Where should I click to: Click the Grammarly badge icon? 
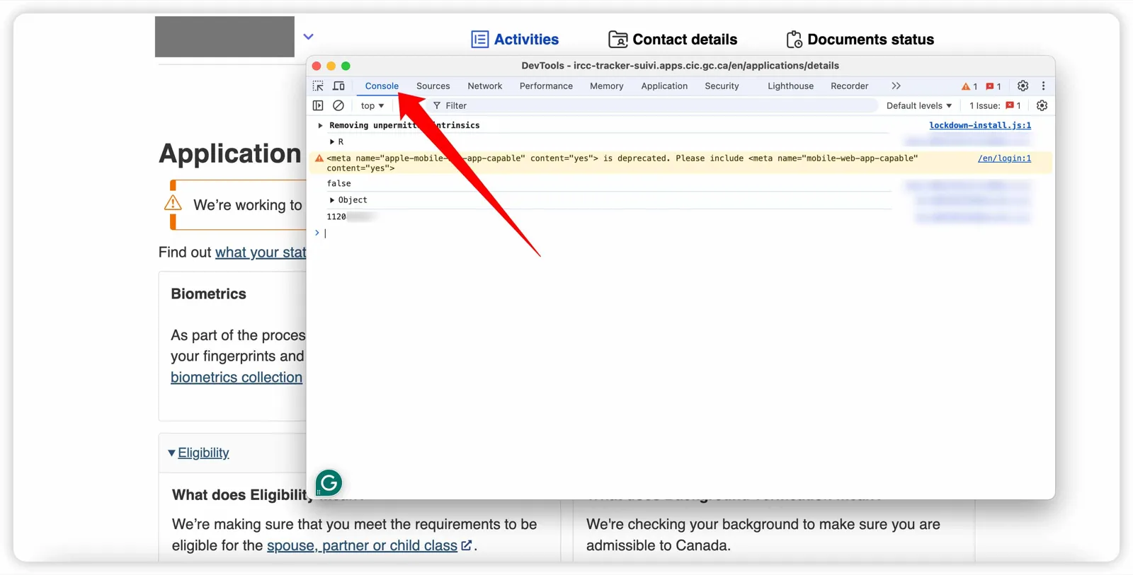[x=329, y=483]
